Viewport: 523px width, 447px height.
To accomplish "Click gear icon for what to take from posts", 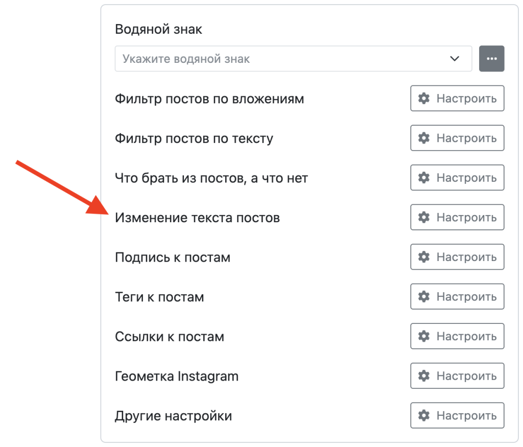I will pyautogui.click(x=424, y=178).
